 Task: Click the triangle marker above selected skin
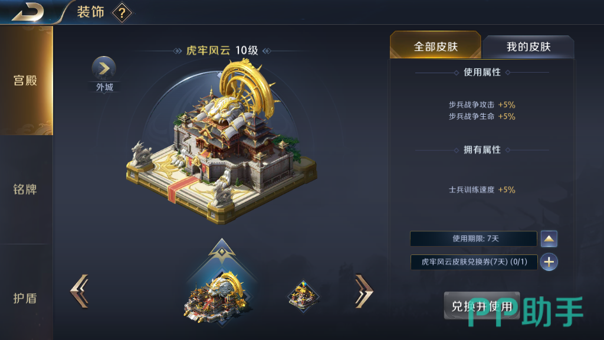tap(222, 250)
